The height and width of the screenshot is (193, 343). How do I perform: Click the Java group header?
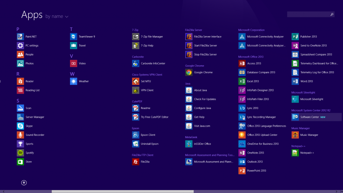pos(188,84)
